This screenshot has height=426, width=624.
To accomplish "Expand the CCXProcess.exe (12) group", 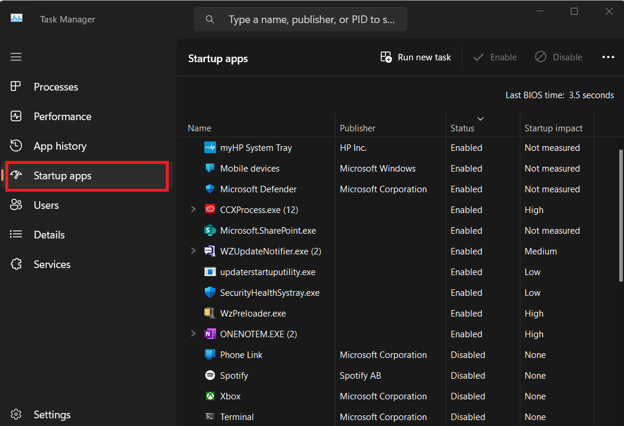I will 194,209.
